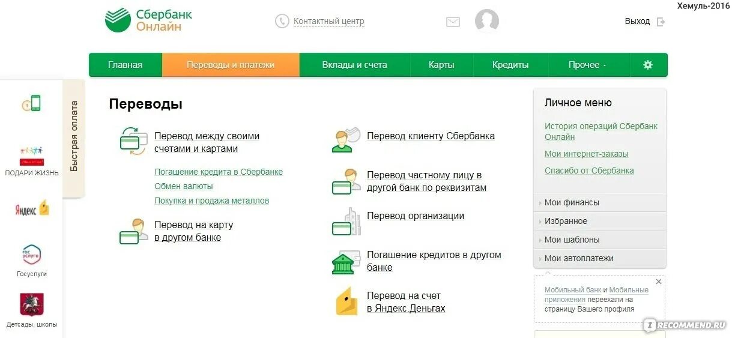Toggle the Быстрая оплата side panel tab
The image size is (732, 338).
tap(74, 137)
